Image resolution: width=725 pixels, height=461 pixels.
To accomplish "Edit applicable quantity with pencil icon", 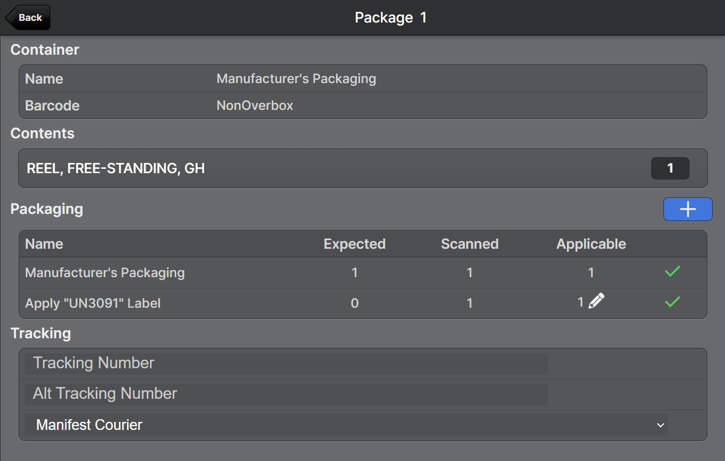I will click(x=596, y=301).
